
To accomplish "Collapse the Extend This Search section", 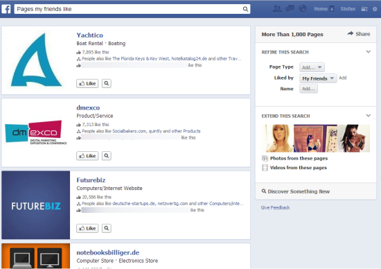I will [369, 116].
